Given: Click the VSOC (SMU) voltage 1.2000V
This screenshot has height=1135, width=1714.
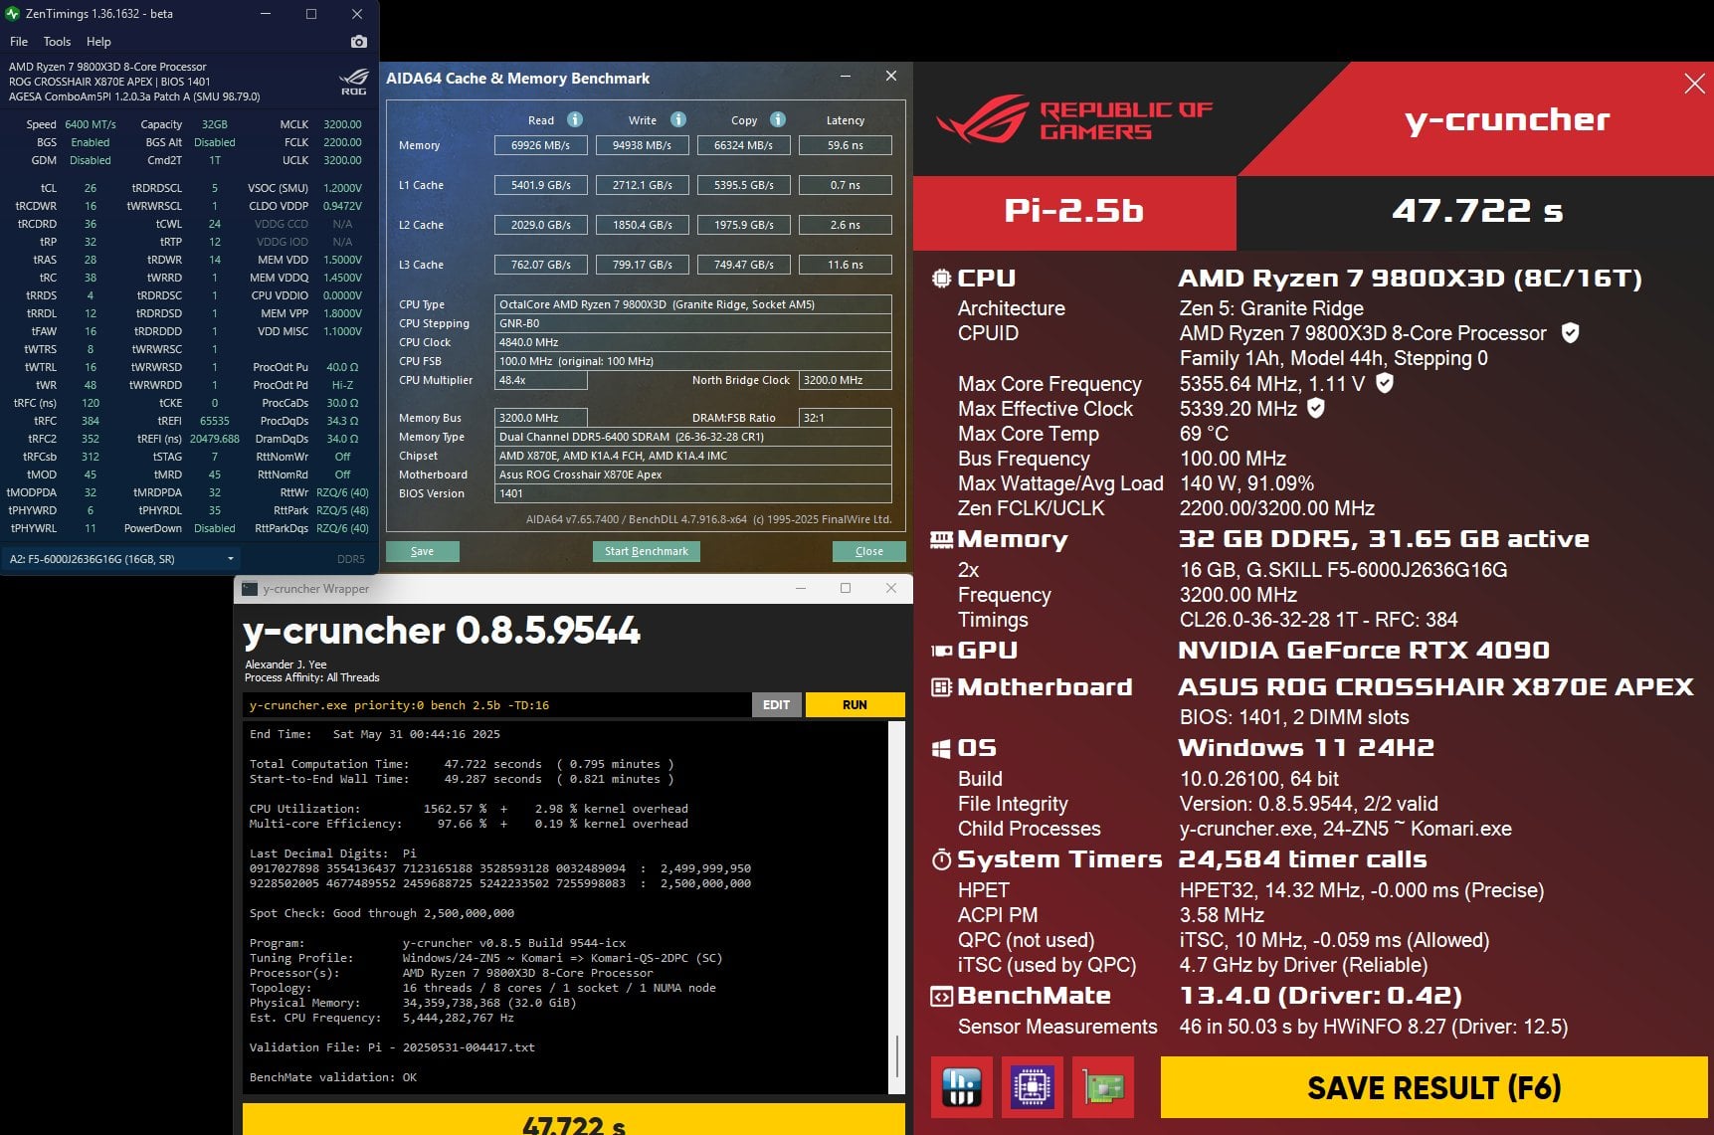Looking at the screenshot, I should point(343,188).
